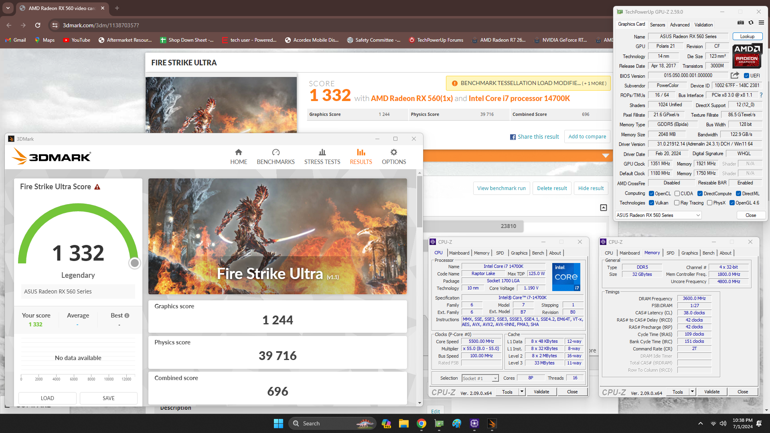Click LOAD button in 3DMark
770x433 pixels.
click(x=47, y=398)
